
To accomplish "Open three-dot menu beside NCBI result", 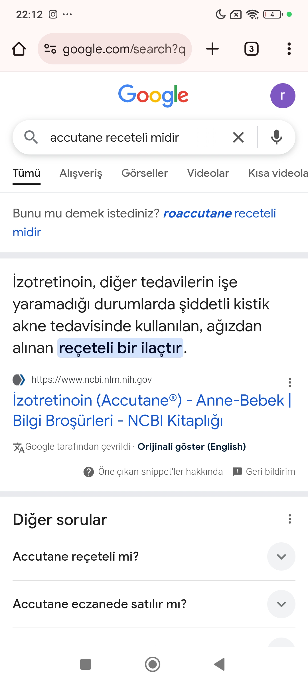I will coord(290,382).
